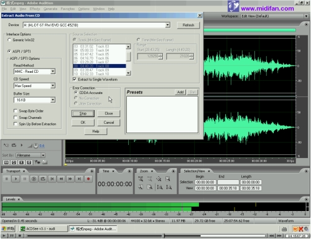Open Workspace Edit View dropdown
The image size is (311, 239).
(306, 16)
